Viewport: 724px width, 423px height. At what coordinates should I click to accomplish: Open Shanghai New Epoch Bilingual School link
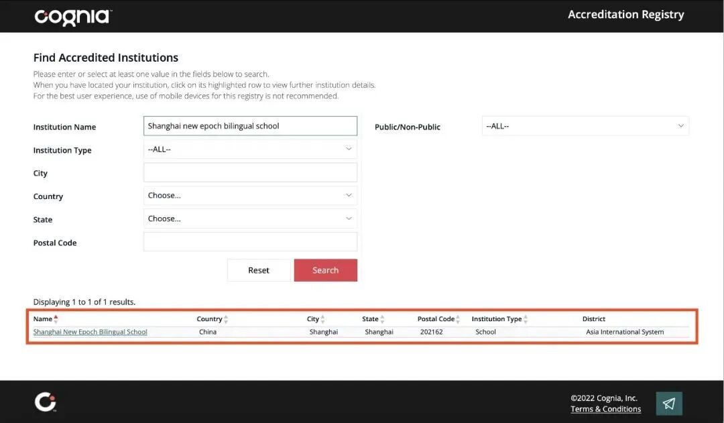(x=90, y=332)
